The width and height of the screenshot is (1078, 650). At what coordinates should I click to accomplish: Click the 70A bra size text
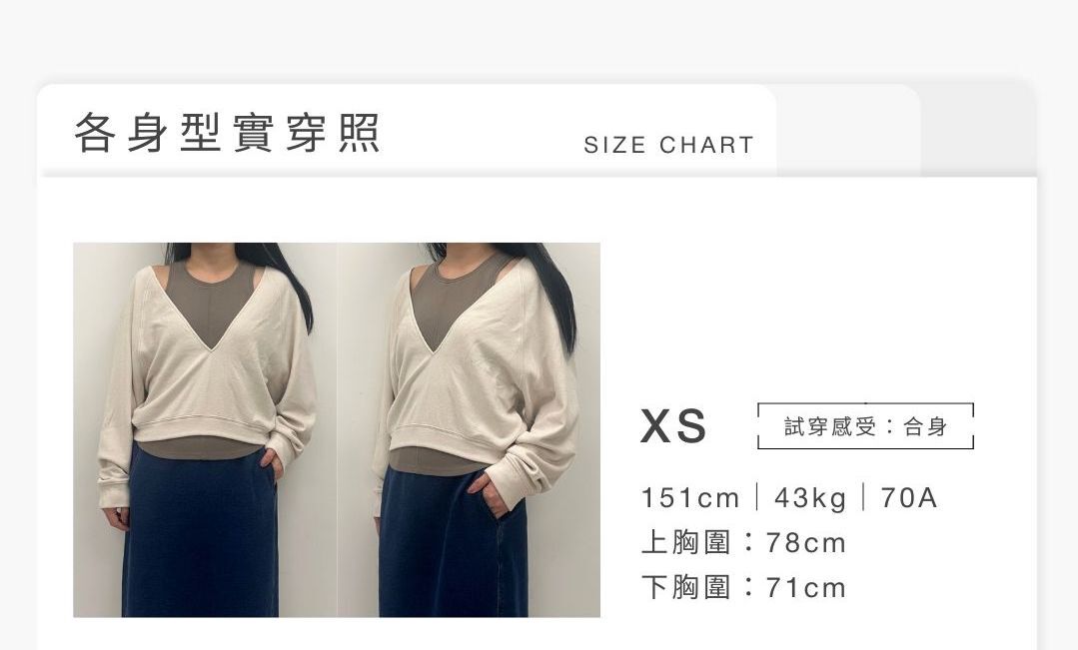tap(908, 497)
